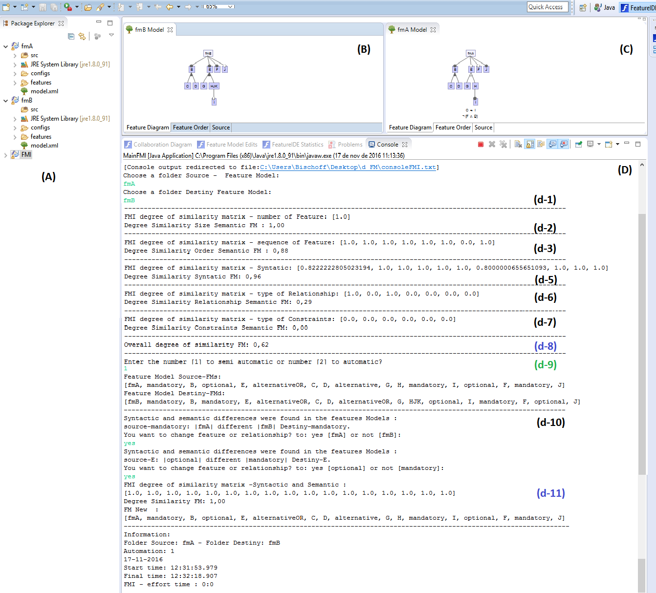Click the console vertical scrollbar
Viewport: 656px width, 593px height.
point(642,342)
